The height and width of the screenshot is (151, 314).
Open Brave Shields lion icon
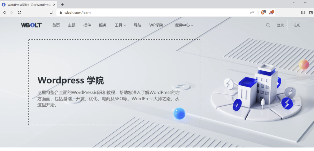point(263,13)
